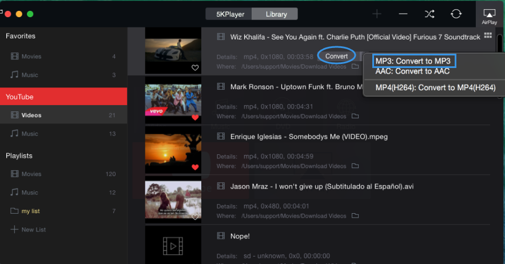The height and width of the screenshot is (264, 505).
Task: Select the Wiz Khalifa See You Again title
Action: pyautogui.click(x=355, y=37)
